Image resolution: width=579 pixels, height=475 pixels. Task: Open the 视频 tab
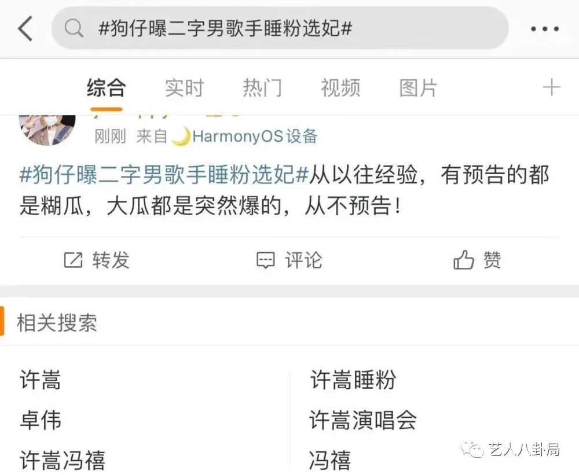click(x=340, y=88)
